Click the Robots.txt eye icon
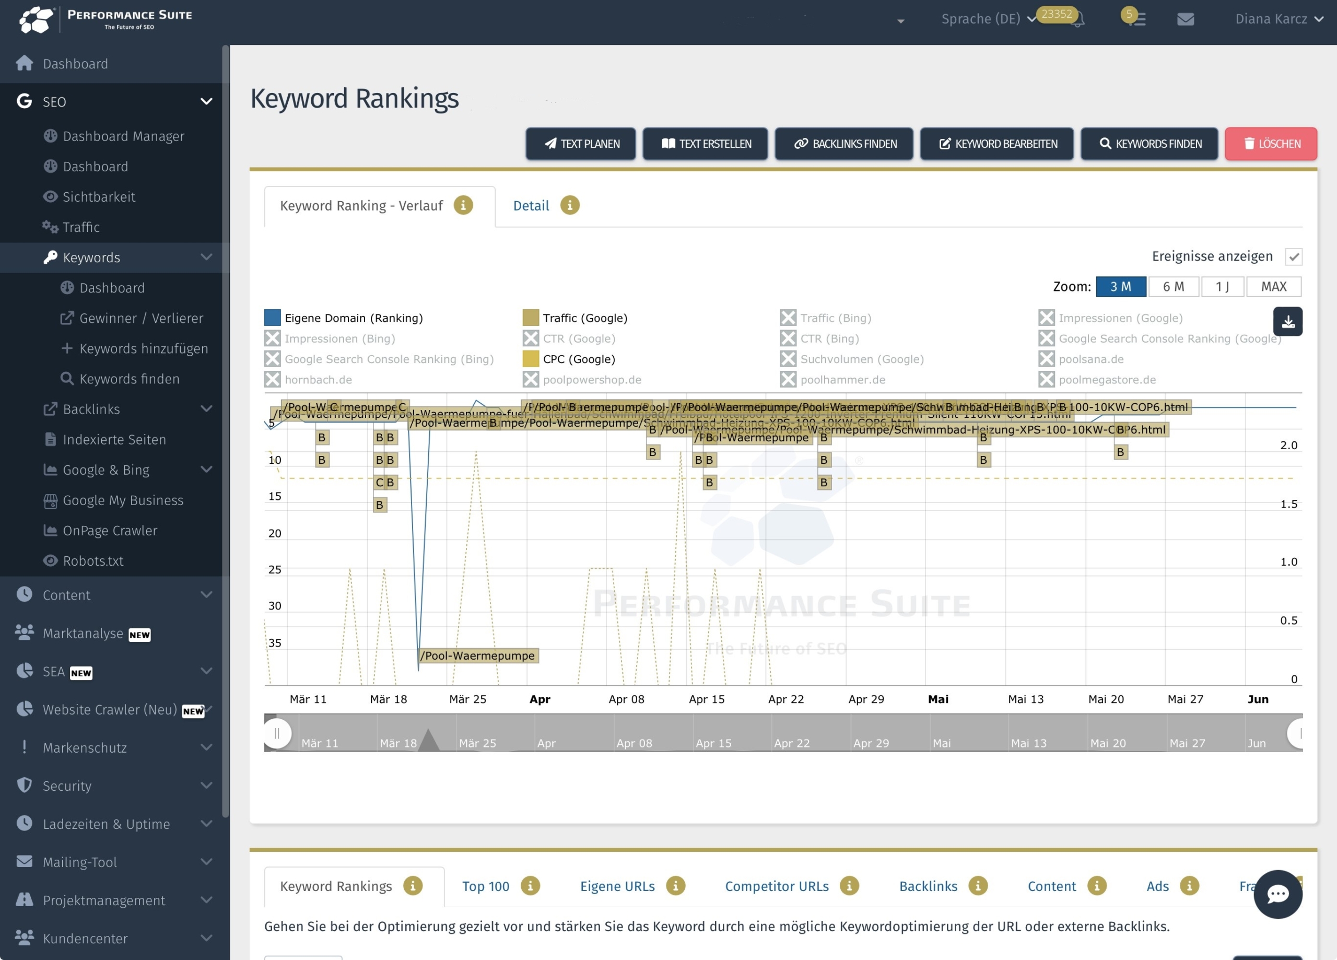 (x=51, y=560)
